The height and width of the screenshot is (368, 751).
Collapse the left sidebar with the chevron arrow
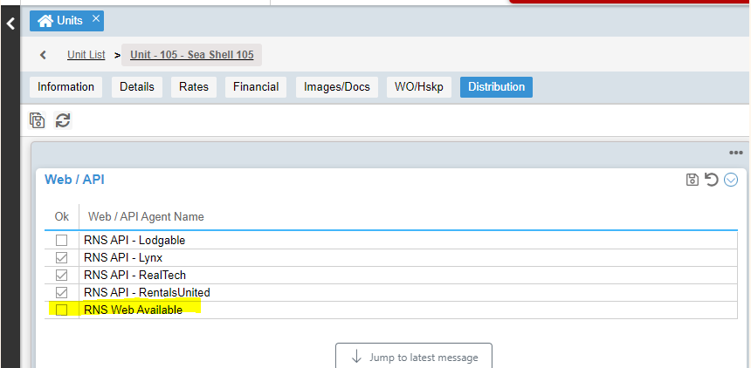[x=10, y=23]
